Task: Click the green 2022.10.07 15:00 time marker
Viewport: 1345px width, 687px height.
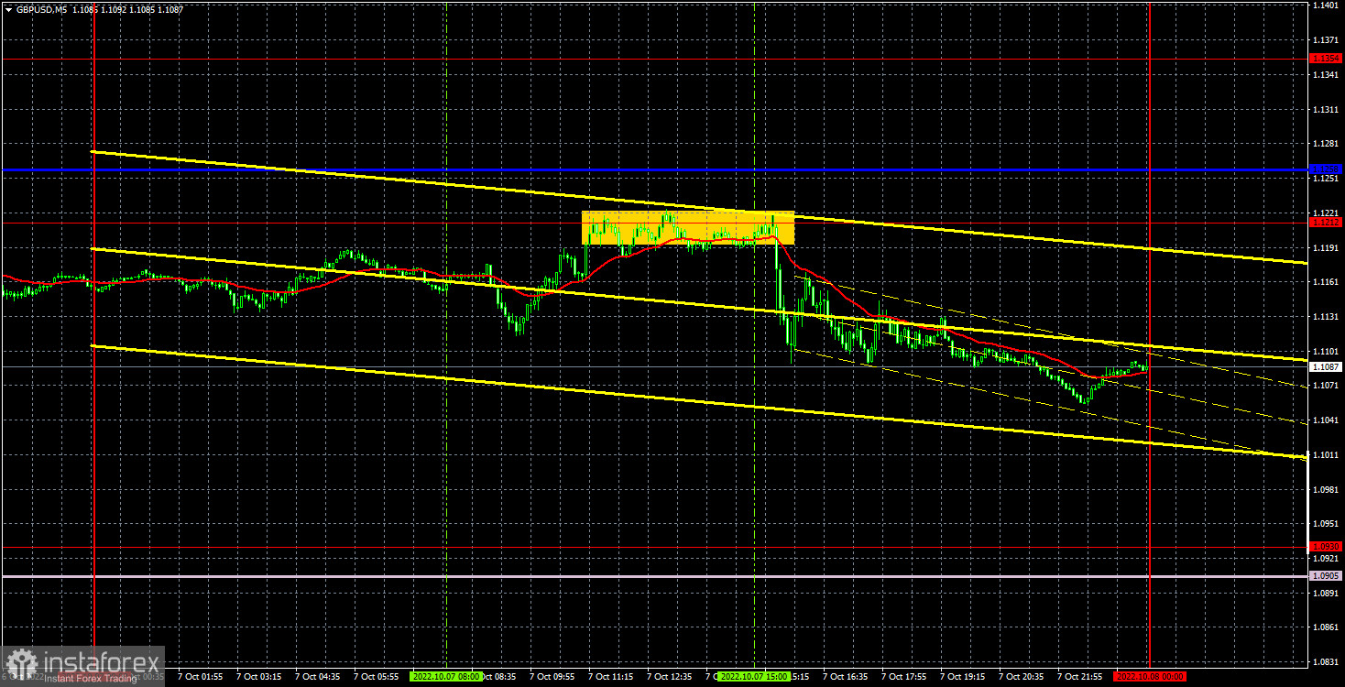Action: pyautogui.click(x=755, y=677)
